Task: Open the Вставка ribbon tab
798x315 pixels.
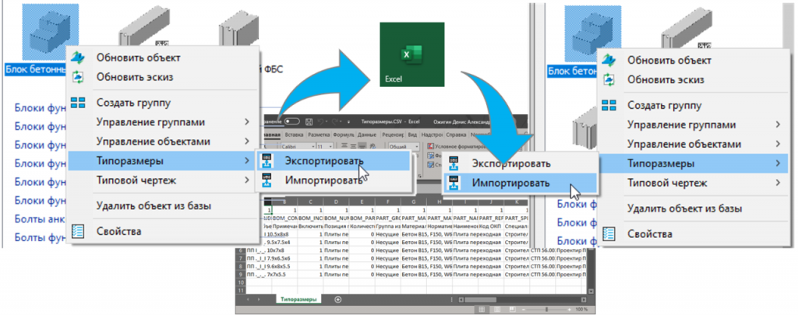Action: pyautogui.click(x=294, y=135)
